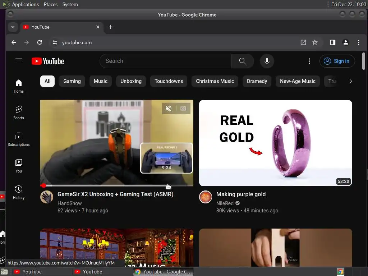Click the page vertical scrollbar
Image resolution: width=368 pixels, height=276 pixels.
pos(364,61)
